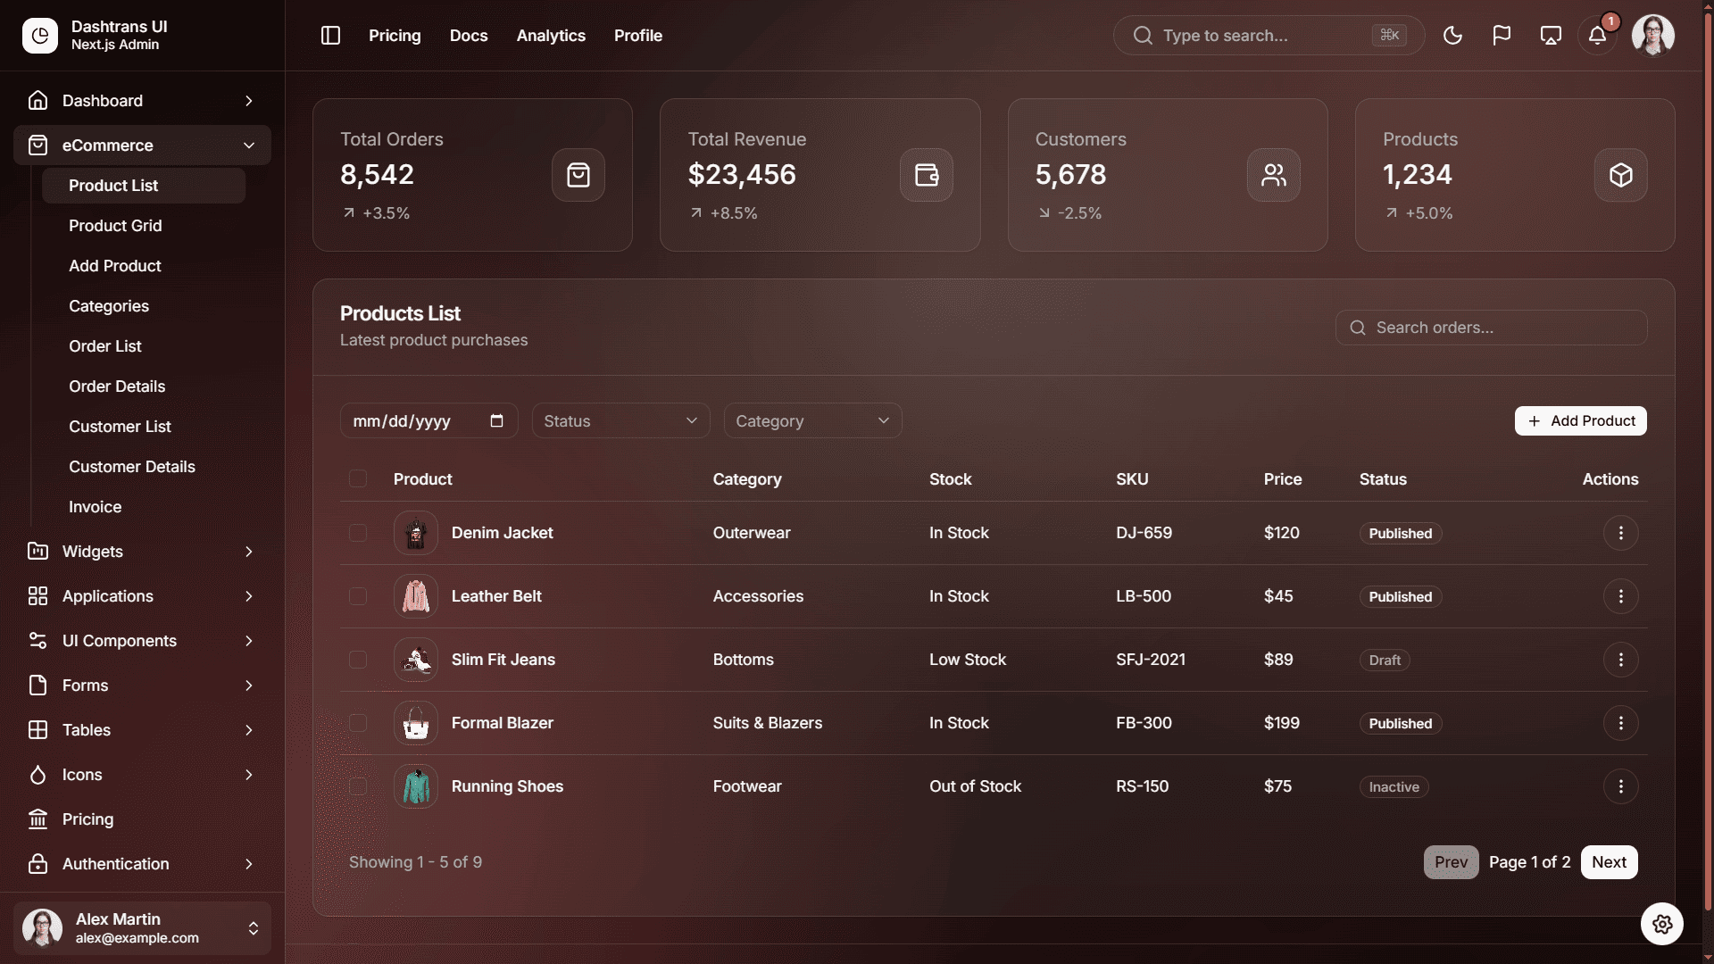Screen dimensions: 1714x964
Task: Click Draft status badge
Action: pyautogui.click(x=1385, y=660)
